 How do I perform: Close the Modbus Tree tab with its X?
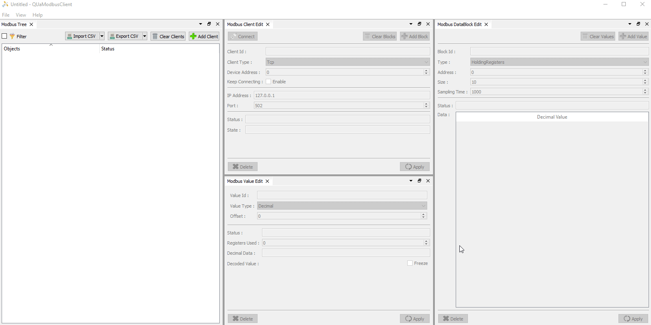(31, 24)
